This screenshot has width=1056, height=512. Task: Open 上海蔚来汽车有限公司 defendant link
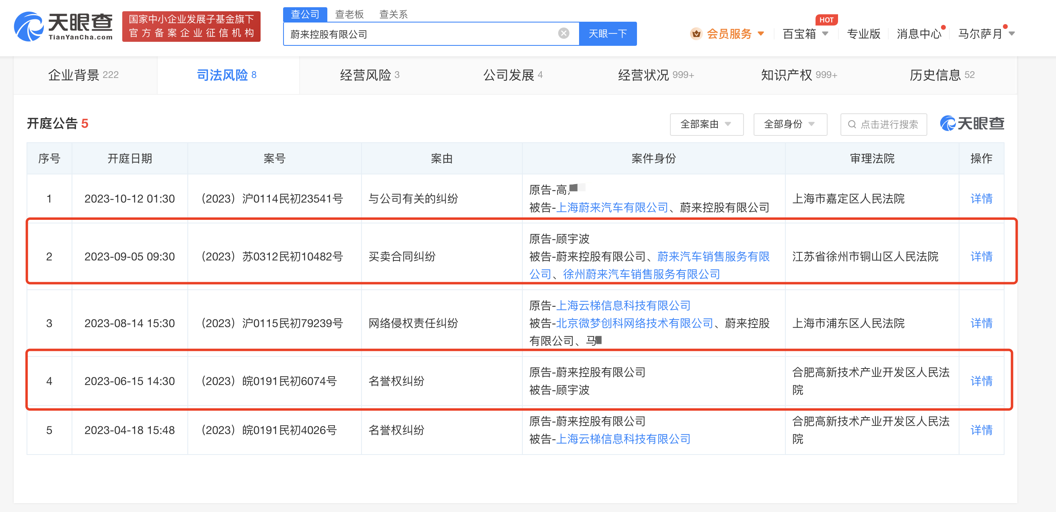point(612,208)
